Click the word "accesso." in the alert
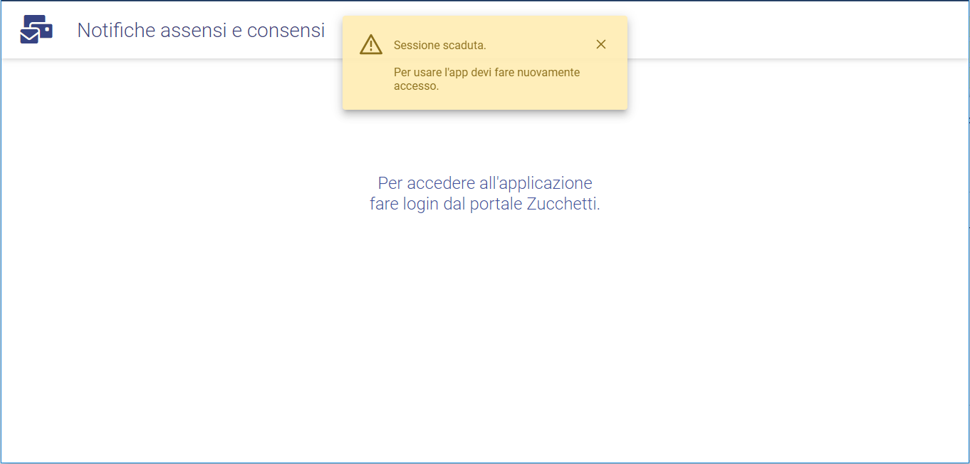 [x=416, y=86]
